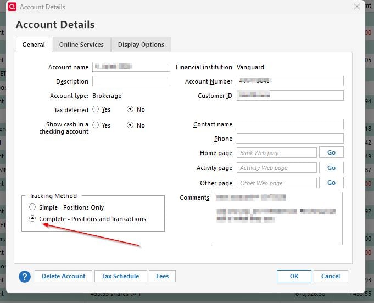The height and width of the screenshot is (303, 374).
Task: Click the Vanguard financial institution text
Action: (x=250, y=67)
